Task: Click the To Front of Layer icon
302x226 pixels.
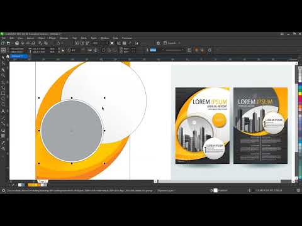Action: [196, 50]
